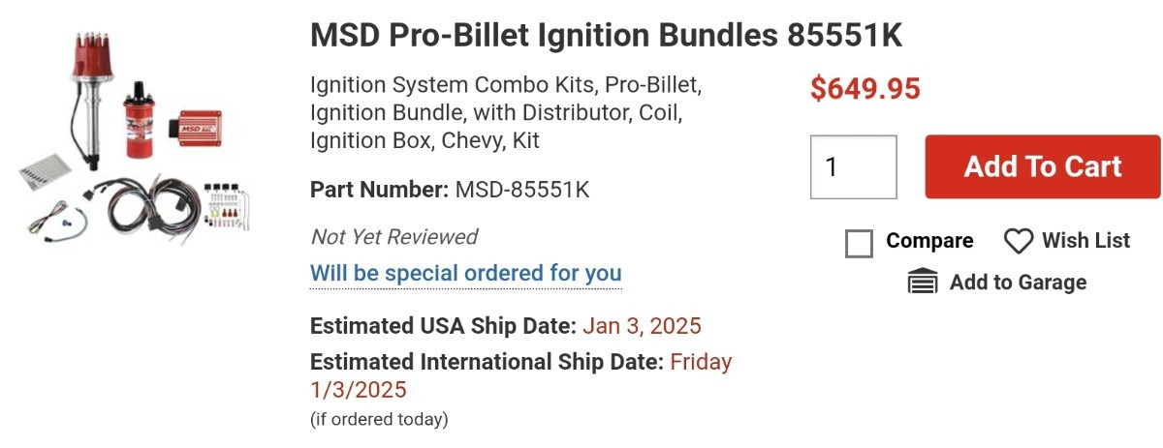The image size is (1163, 448).
Task: Click the 'Will be special ordered for you' link
Action: pos(466,273)
